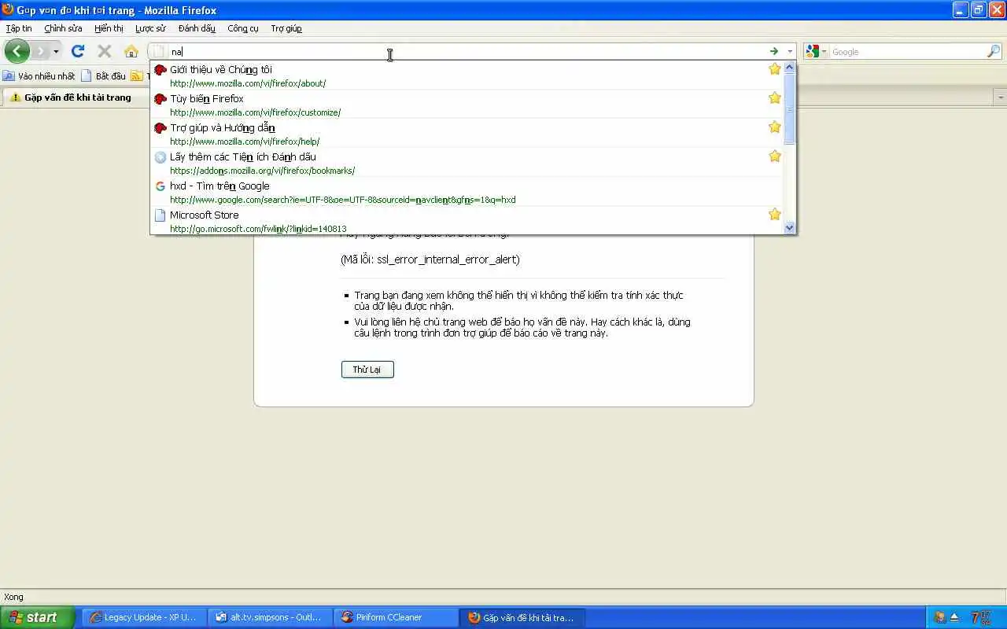This screenshot has height=629, width=1007.
Task: Open the Bắt đầu bookmark
Action: point(104,76)
